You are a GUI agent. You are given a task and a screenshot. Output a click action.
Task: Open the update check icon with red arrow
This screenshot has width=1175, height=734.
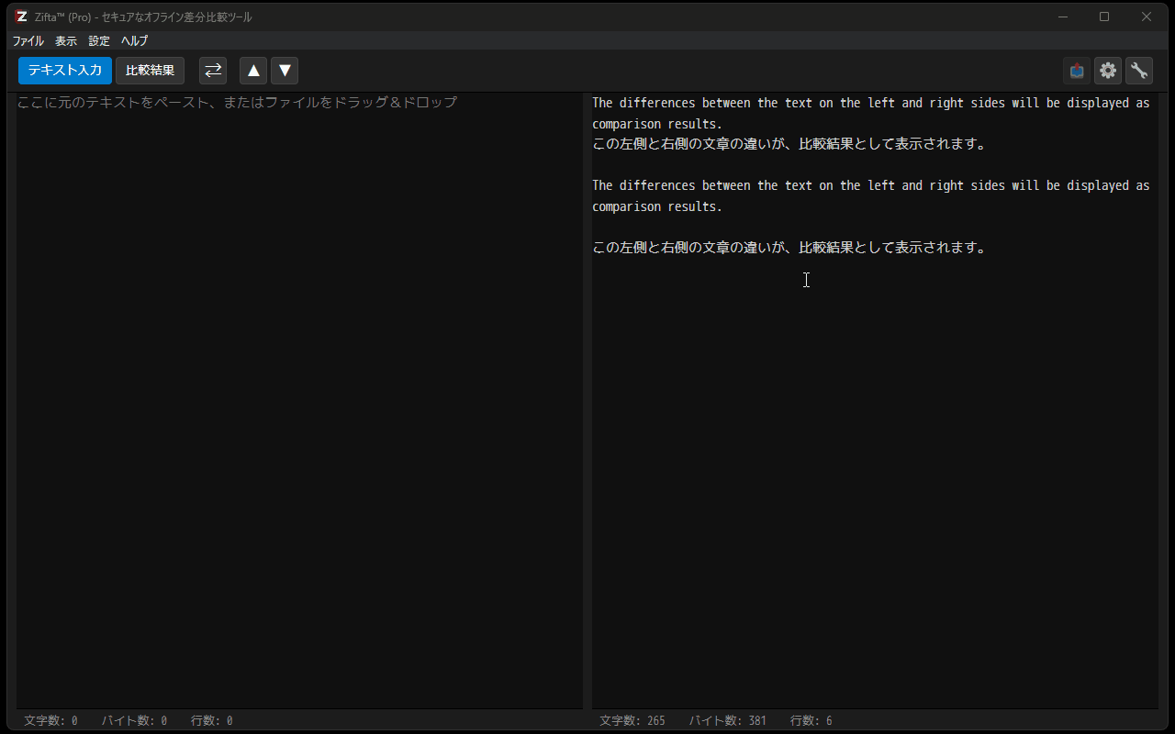(1076, 71)
